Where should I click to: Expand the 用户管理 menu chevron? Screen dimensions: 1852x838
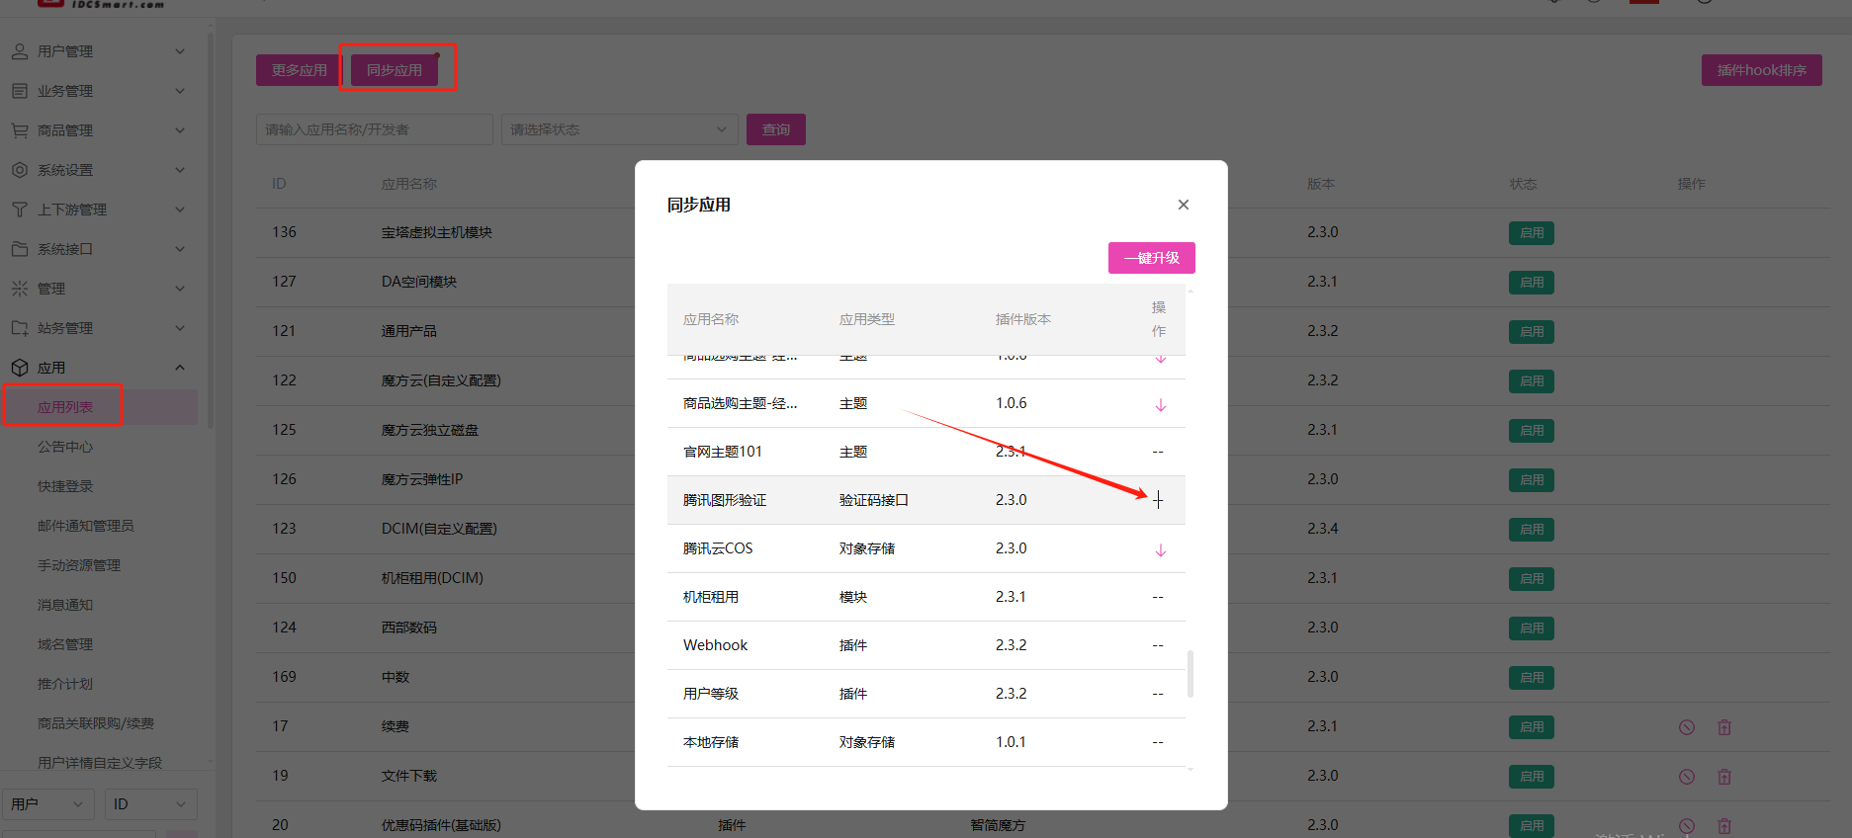coord(180,51)
